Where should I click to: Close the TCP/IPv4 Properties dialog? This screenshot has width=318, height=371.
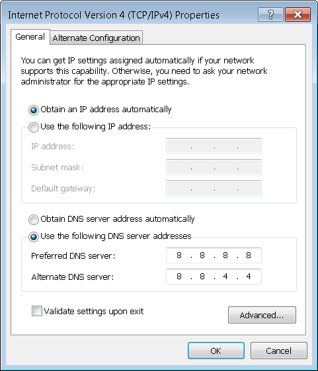click(298, 15)
